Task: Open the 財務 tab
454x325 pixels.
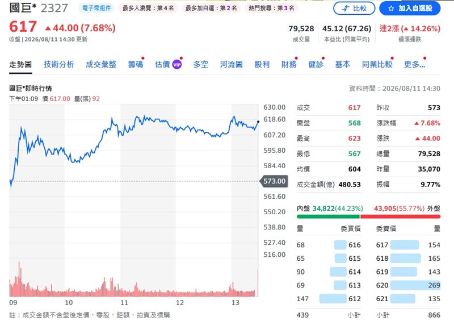Action: coord(289,64)
